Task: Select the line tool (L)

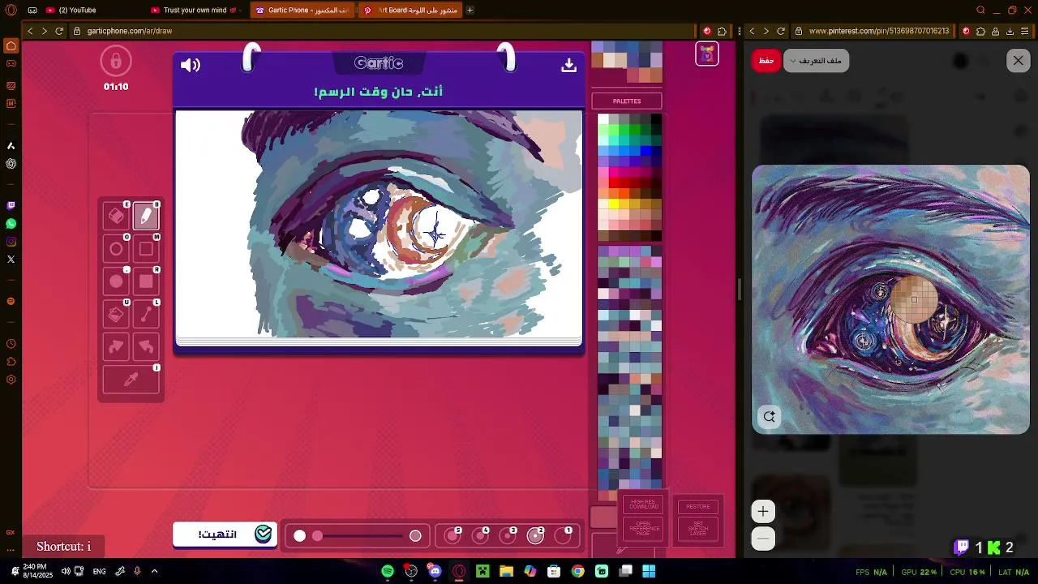Action: 146,314
